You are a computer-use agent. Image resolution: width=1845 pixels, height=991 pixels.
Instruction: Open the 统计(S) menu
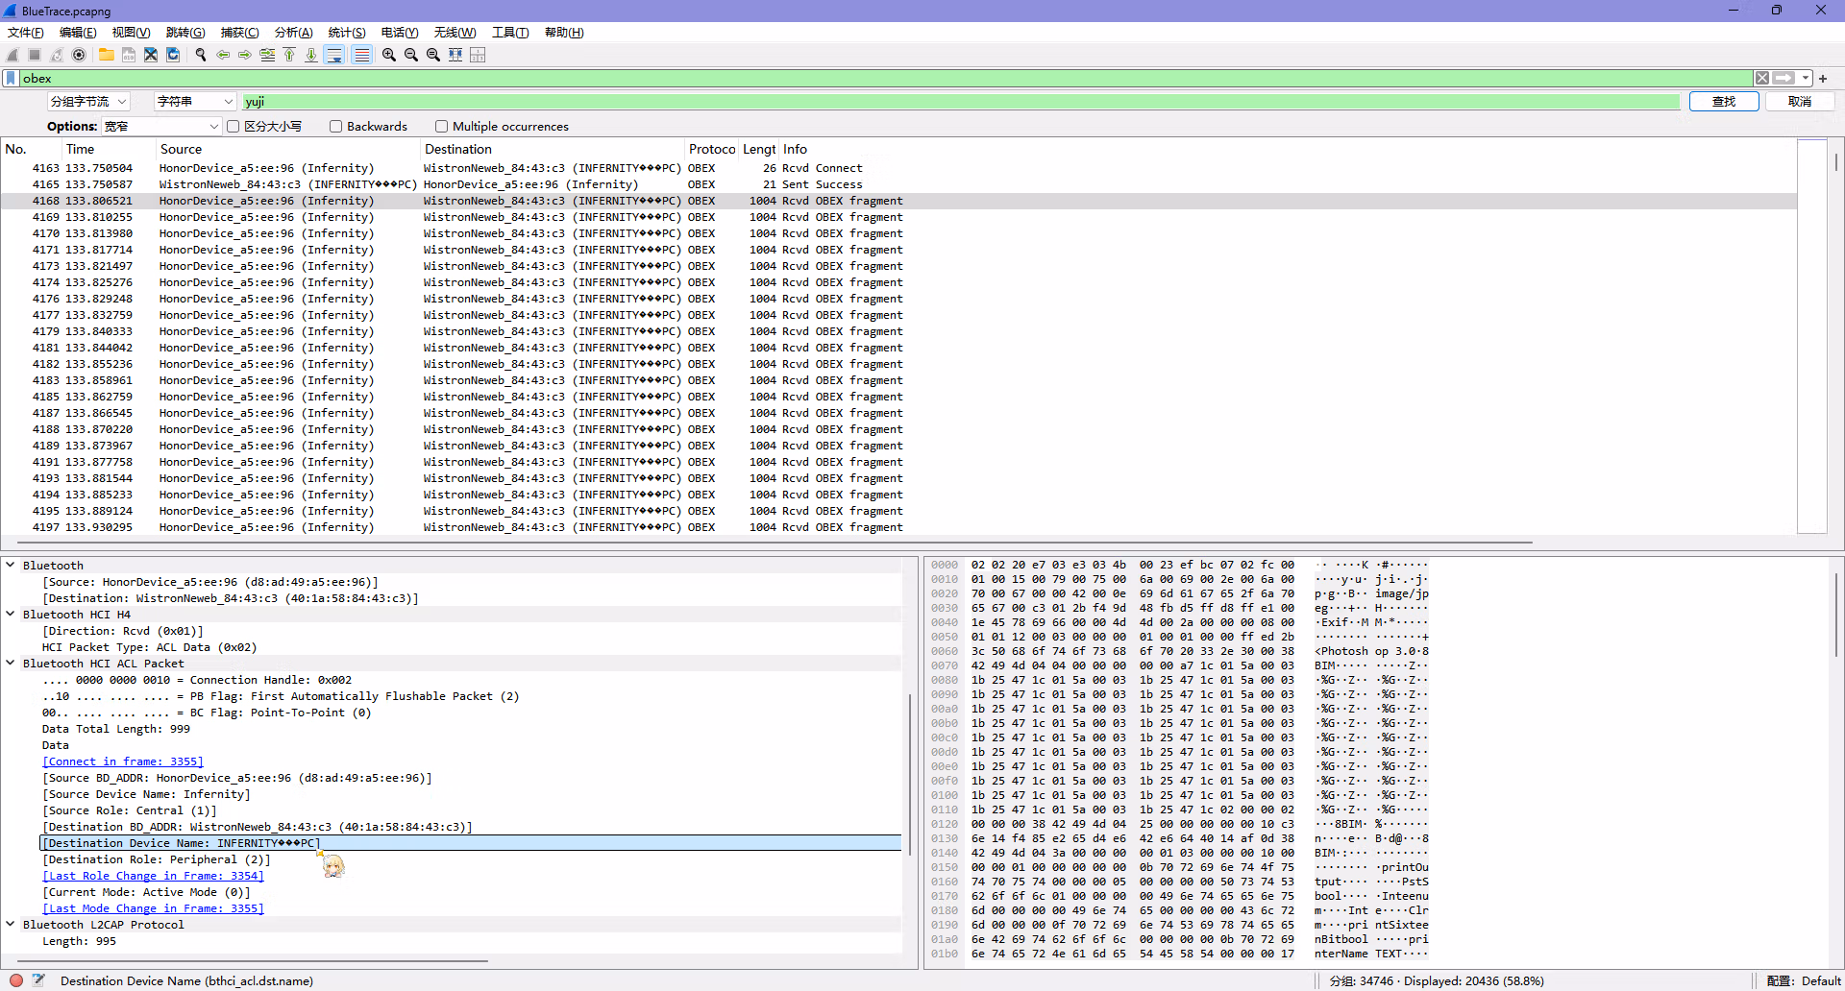point(347,32)
